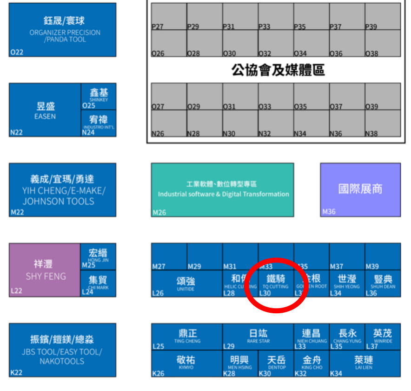Click the SHUH DEAN booth L36
Viewport: 411px width, 391px height.
click(x=383, y=283)
